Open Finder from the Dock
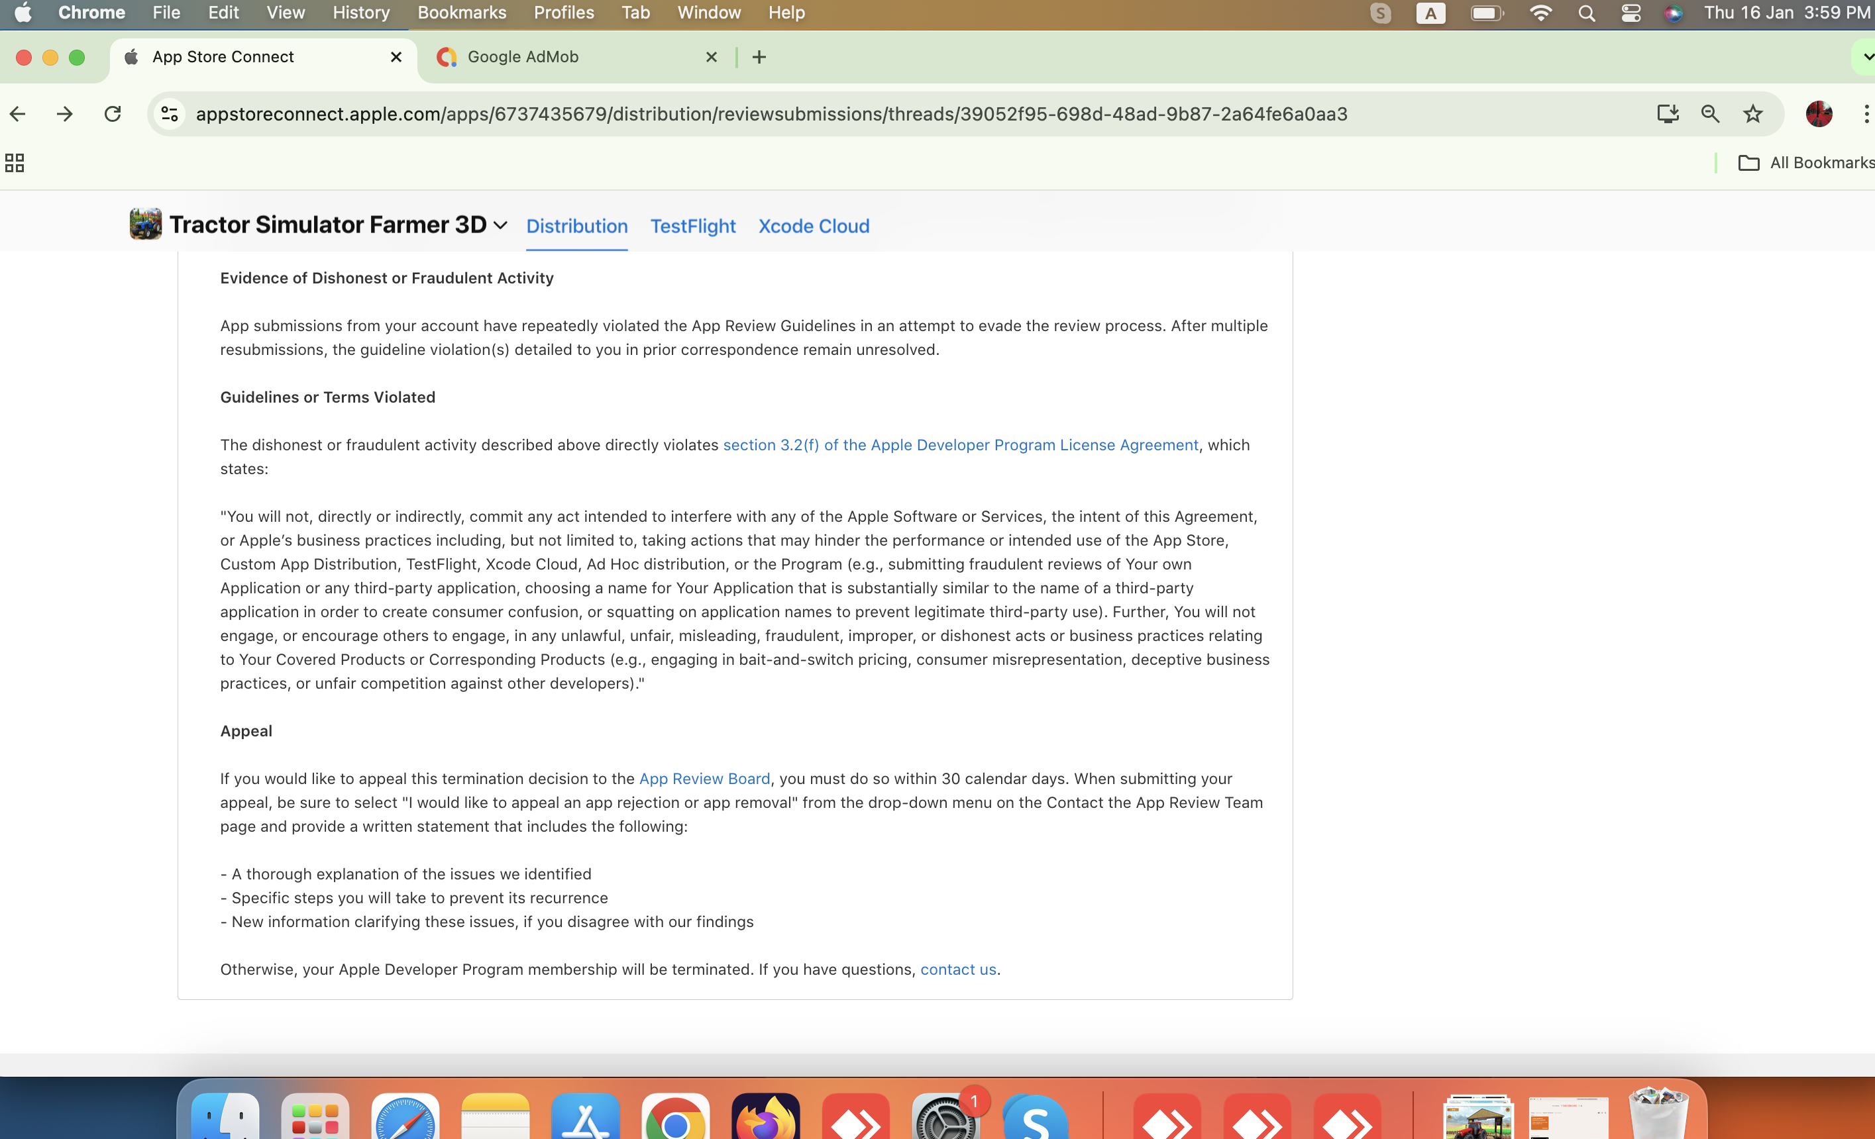The height and width of the screenshot is (1139, 1875). click(225, 1116)
